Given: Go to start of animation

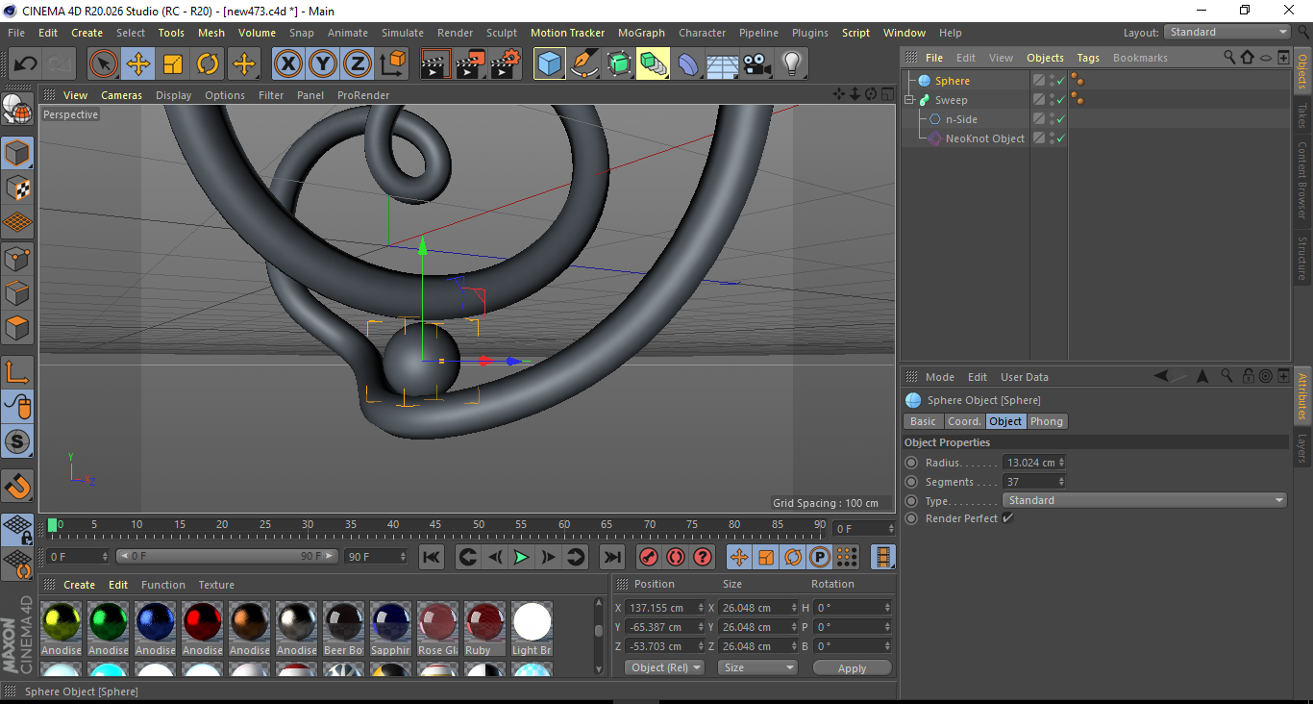Looking at the screenshot, I should click(x=432, y=557).
